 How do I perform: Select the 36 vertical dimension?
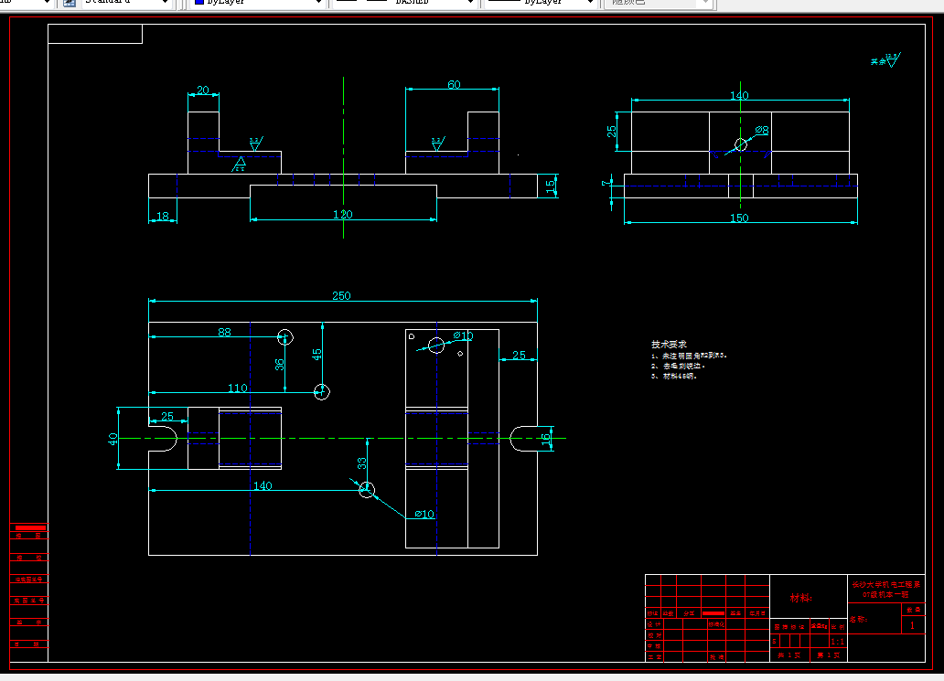pos(279,365)
